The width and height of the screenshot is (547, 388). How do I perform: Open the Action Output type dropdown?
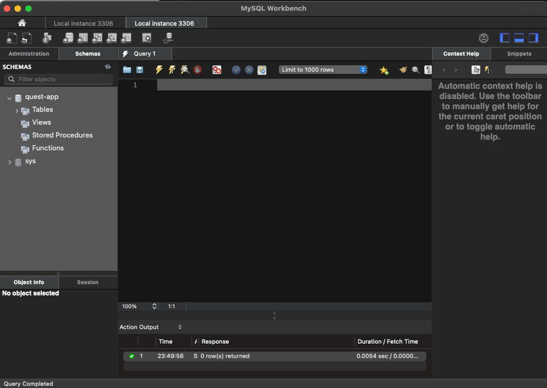coord(151,327)
